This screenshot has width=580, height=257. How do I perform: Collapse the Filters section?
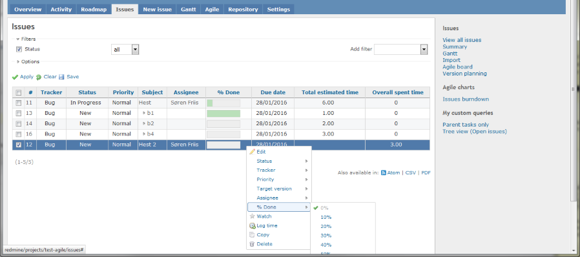point(26,39)
